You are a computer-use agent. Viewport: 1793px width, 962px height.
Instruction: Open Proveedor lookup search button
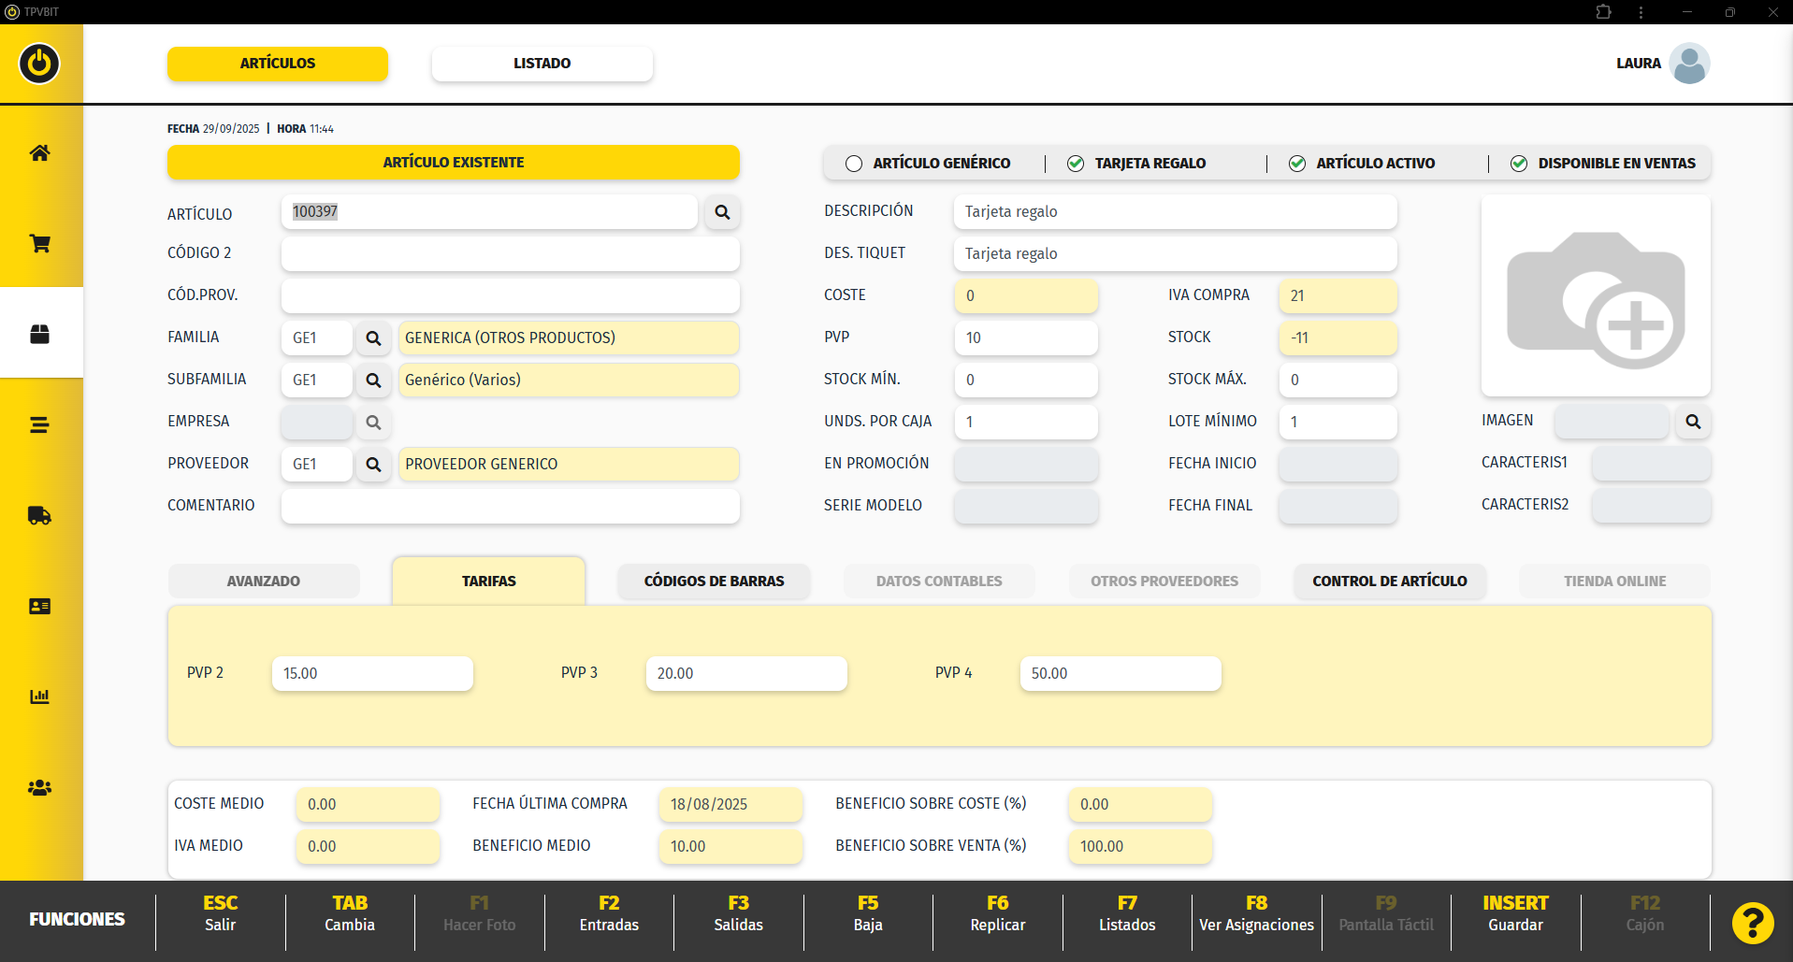point(373,465)
